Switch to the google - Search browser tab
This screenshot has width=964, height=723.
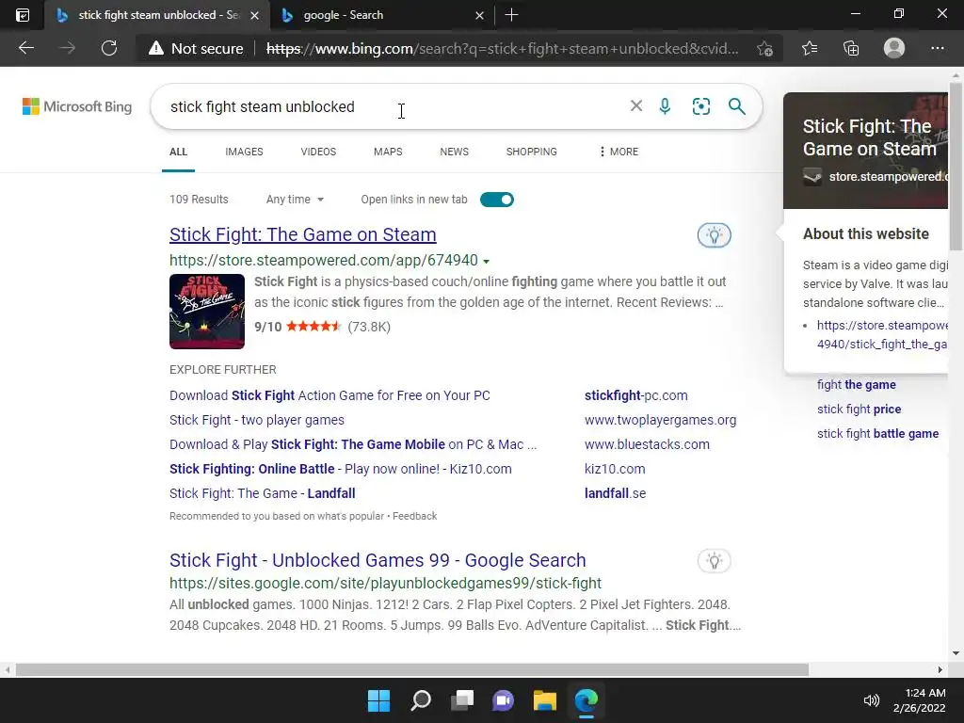(381, 15)
